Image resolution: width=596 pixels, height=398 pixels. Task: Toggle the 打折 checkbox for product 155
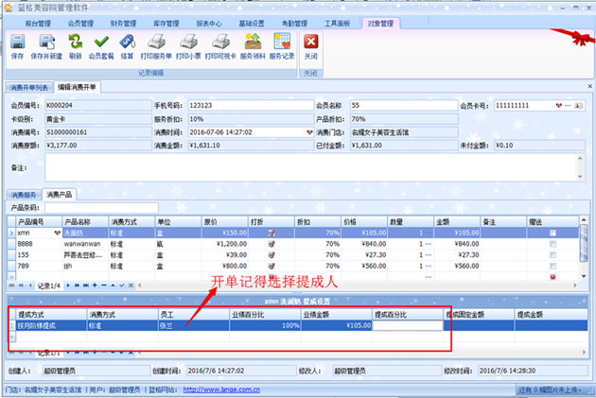coord(272,254)
